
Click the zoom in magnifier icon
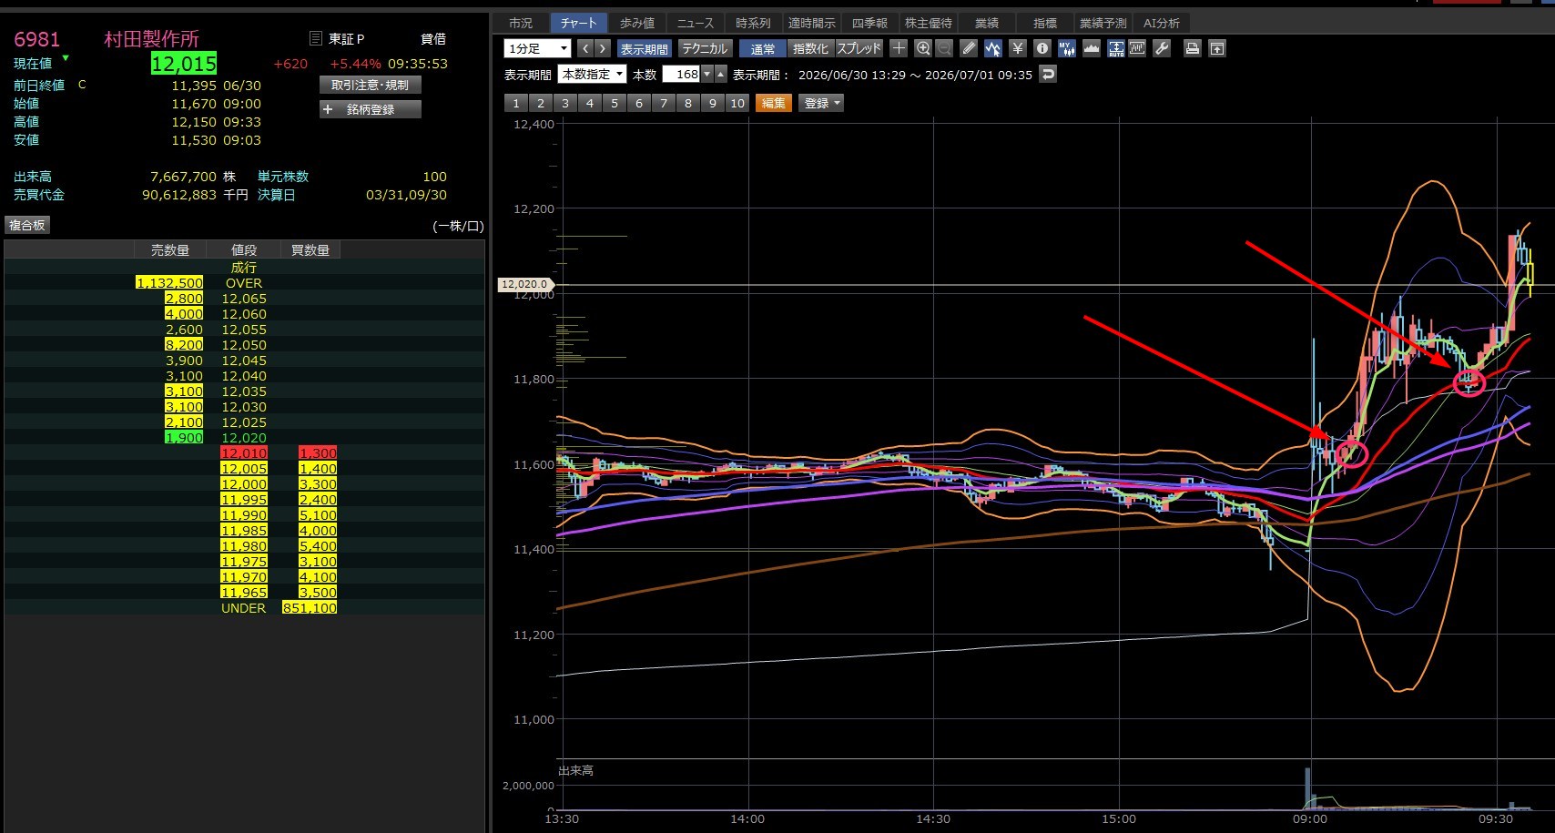pos(923,48)
